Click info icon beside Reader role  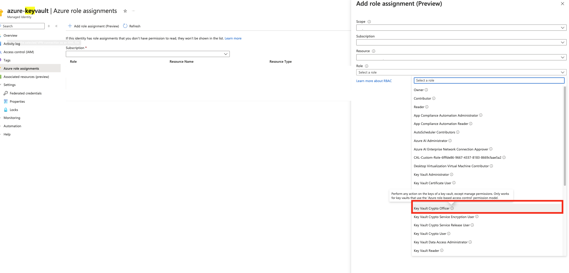point(427,107)
